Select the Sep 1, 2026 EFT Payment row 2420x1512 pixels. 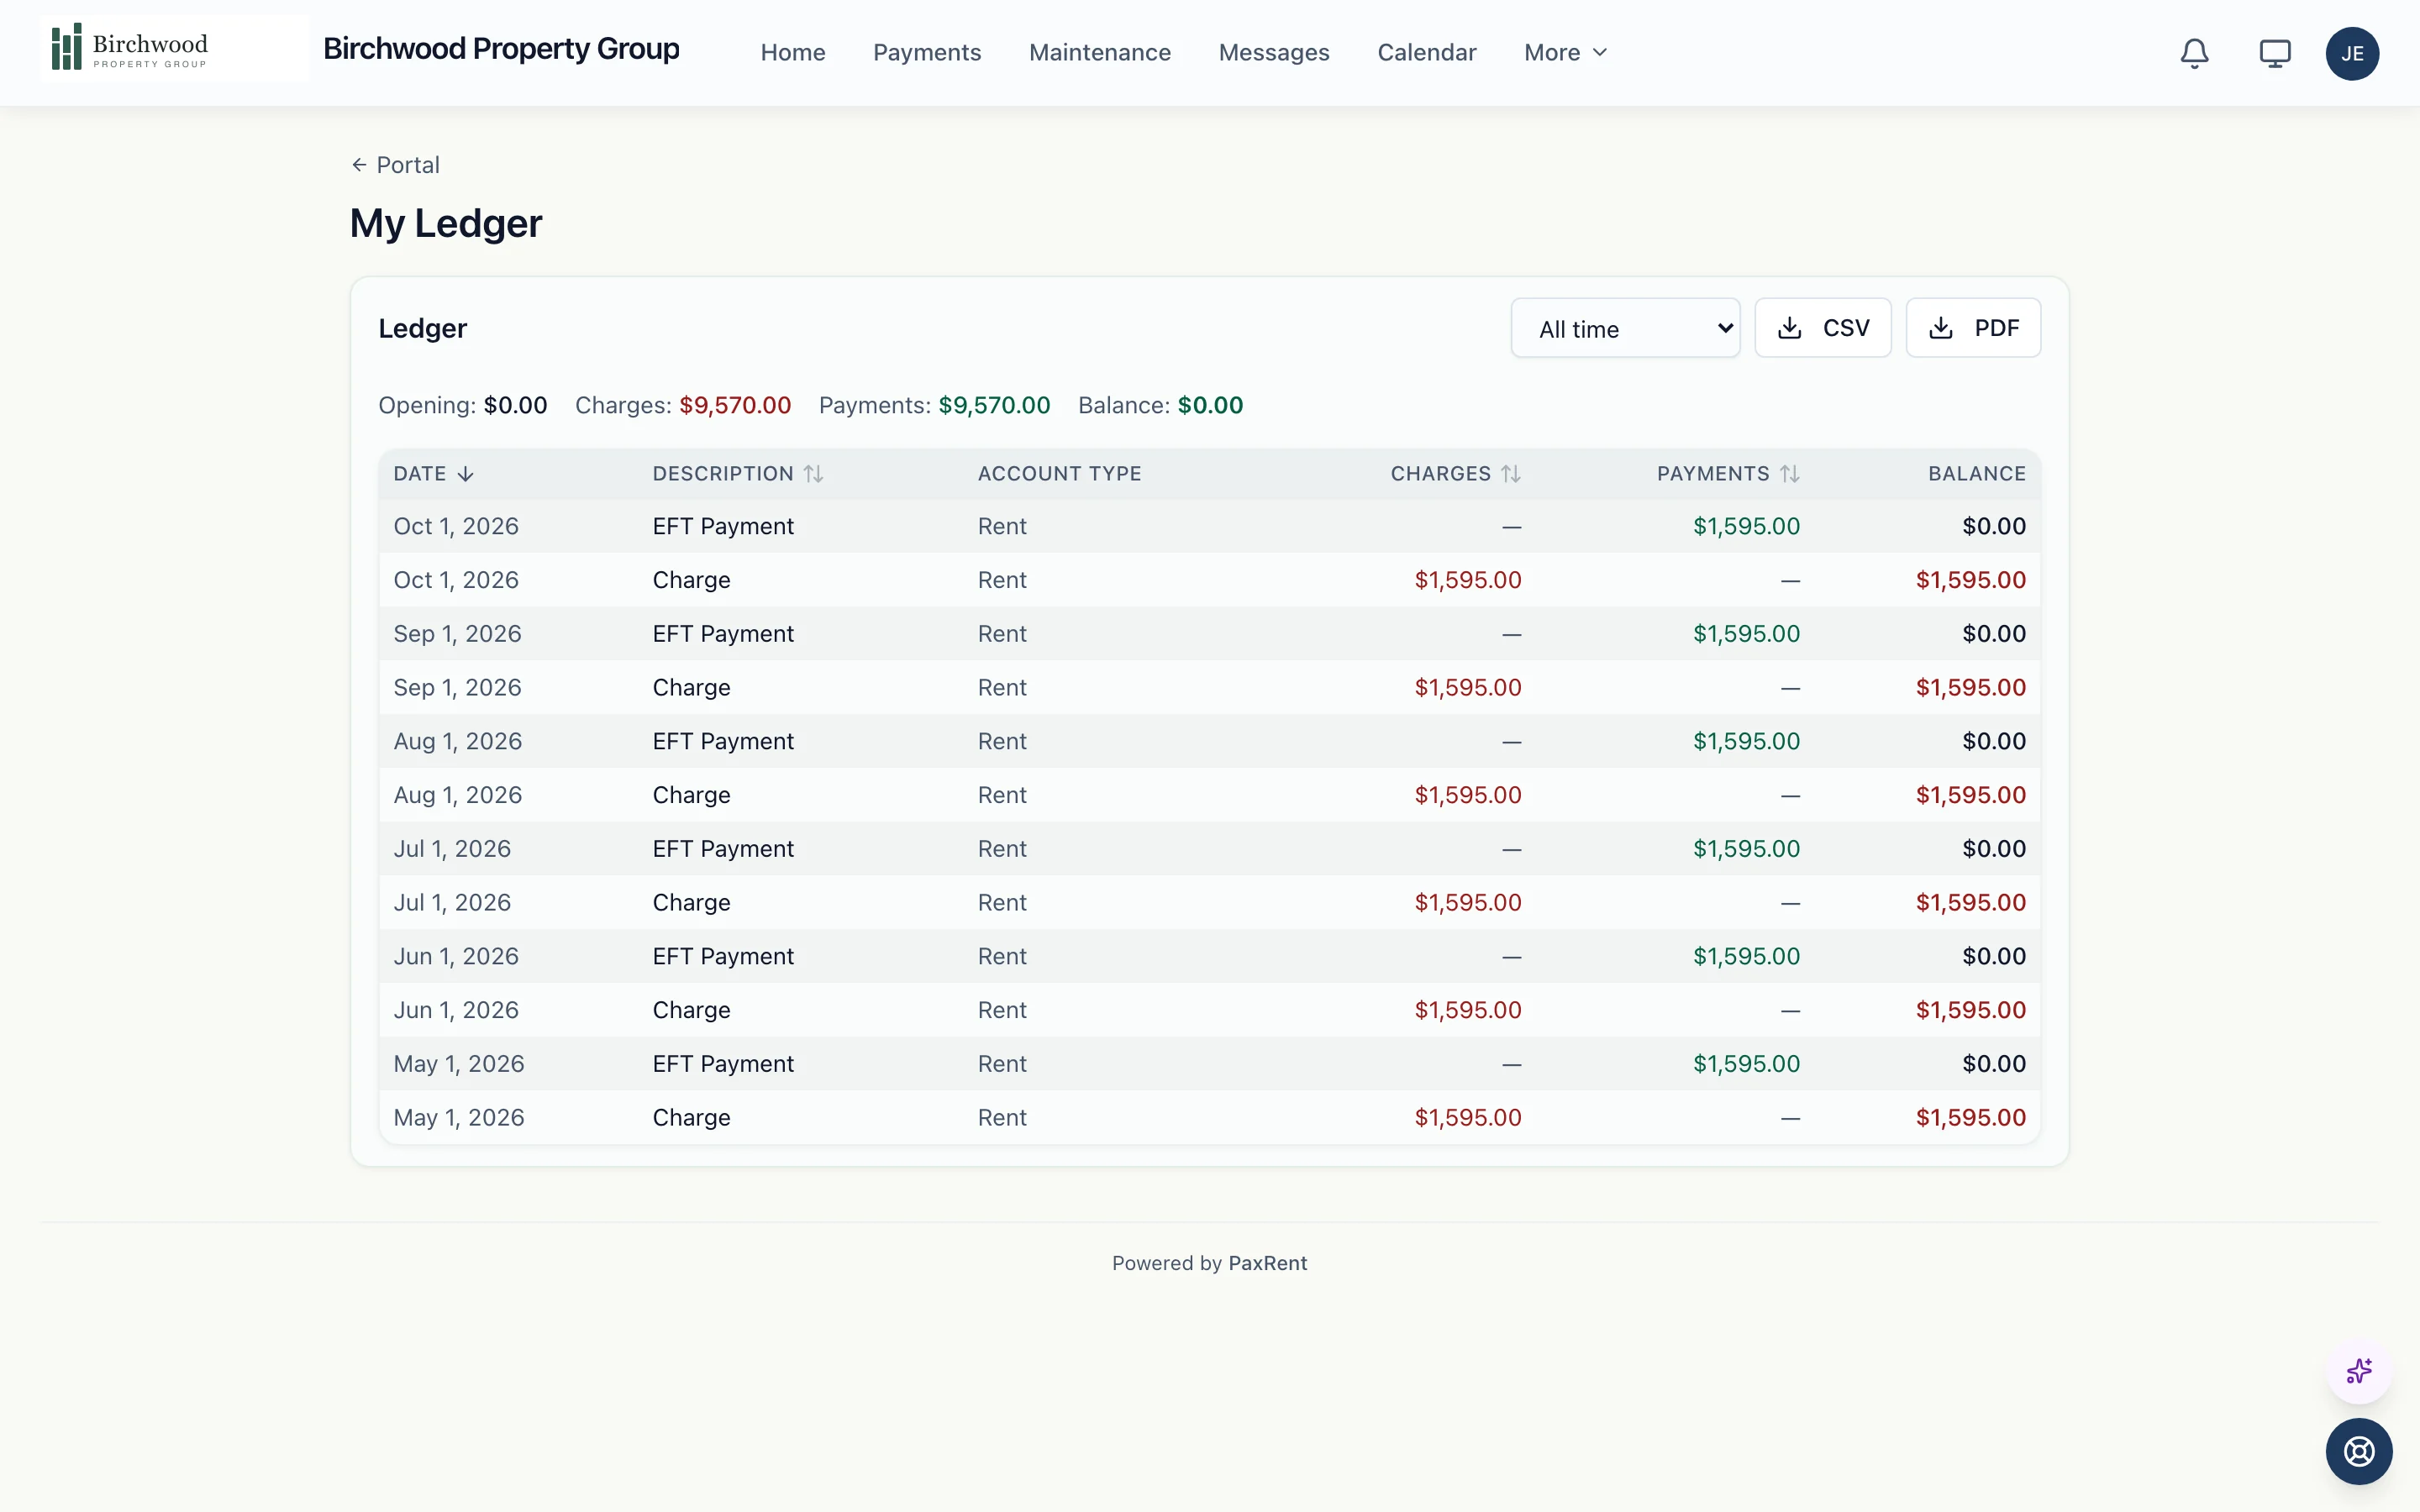click(1209, 634)
